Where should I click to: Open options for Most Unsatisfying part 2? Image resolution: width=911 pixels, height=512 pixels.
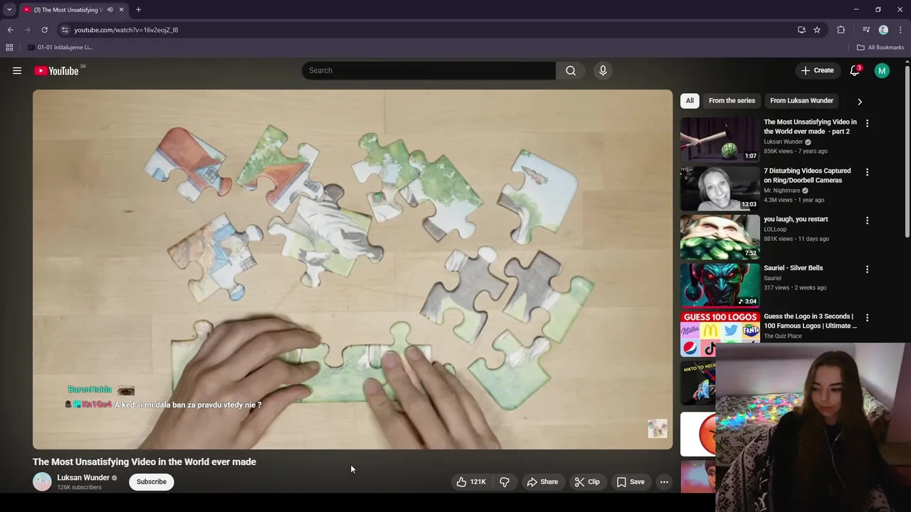click(867, 123)
